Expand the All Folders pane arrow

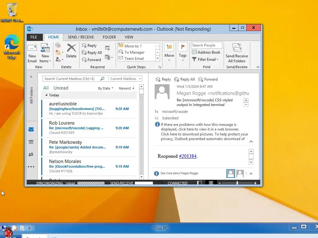click(31, 77)
